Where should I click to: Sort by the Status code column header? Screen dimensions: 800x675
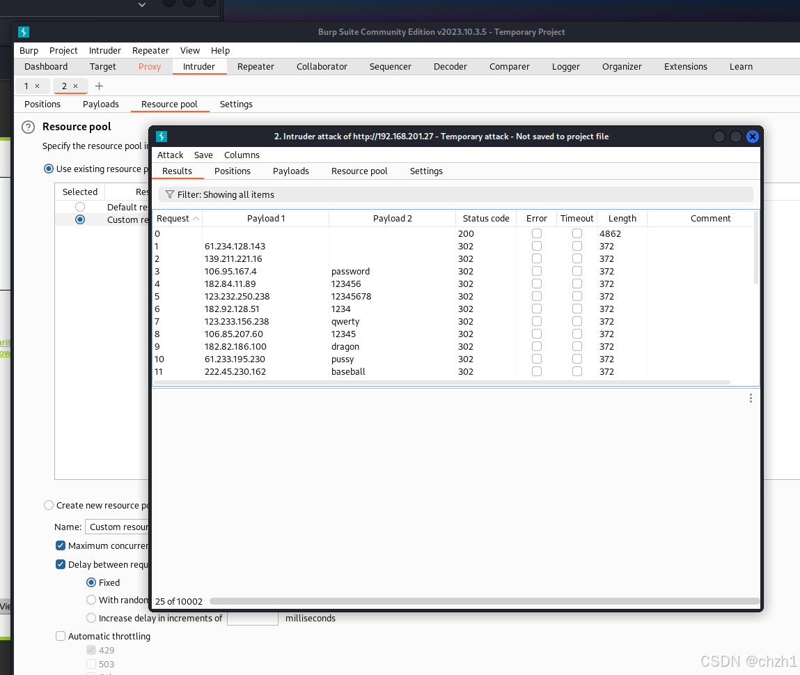click(486, 219)
